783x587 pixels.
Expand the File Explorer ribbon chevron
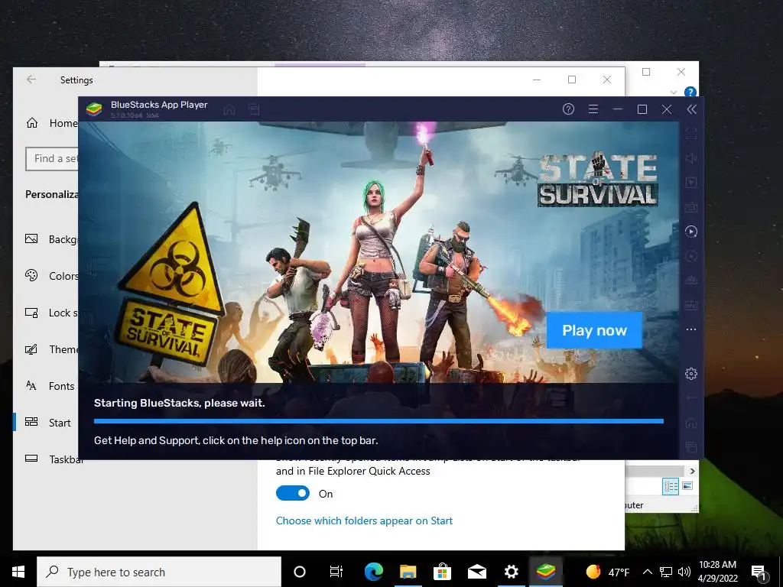coord(674,92)
